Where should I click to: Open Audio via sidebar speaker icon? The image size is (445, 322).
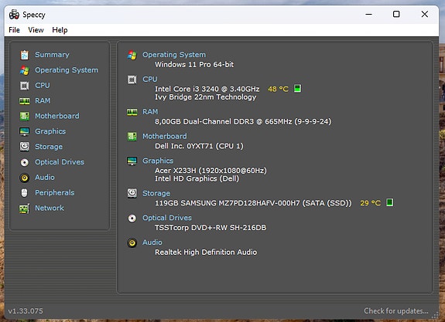coord(25,178)
